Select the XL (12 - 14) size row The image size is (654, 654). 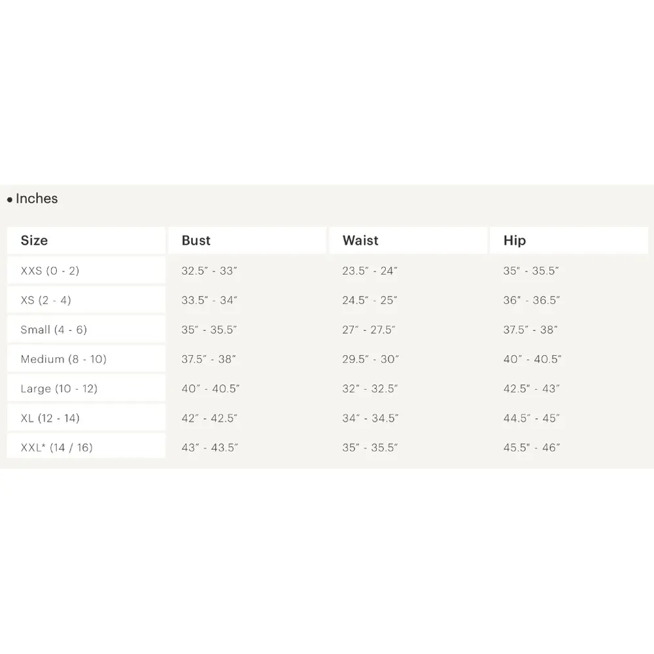[50, 418]
